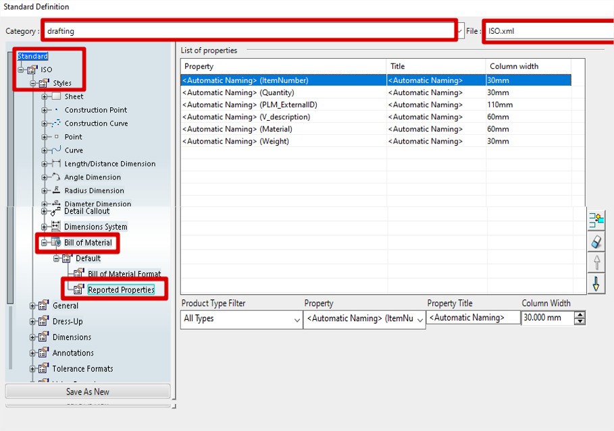Increase Column Width with spinner up arrow
This screenshot has height=431, width=614.
coord(580,315)
